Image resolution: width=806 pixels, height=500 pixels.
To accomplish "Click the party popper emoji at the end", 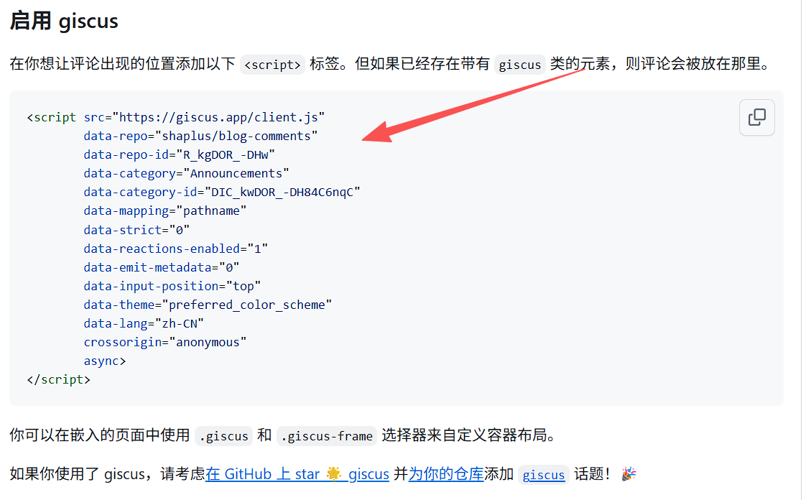I will pyautogui.click(x=629, y=473).
